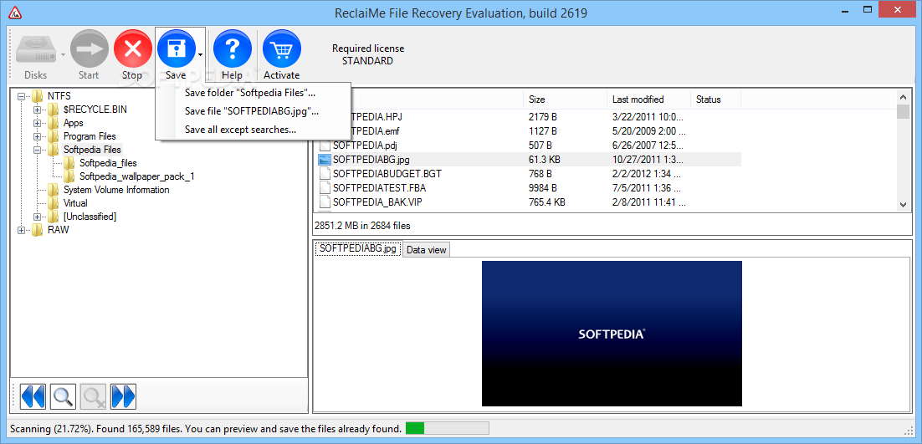Collapse the Softpedia Files tree node
This screenshot has width=922, height=444.
click(x=38, y=150)
